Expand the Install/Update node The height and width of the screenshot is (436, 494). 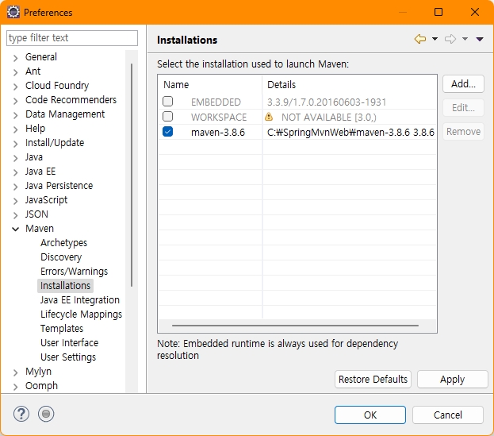(15, 144)
